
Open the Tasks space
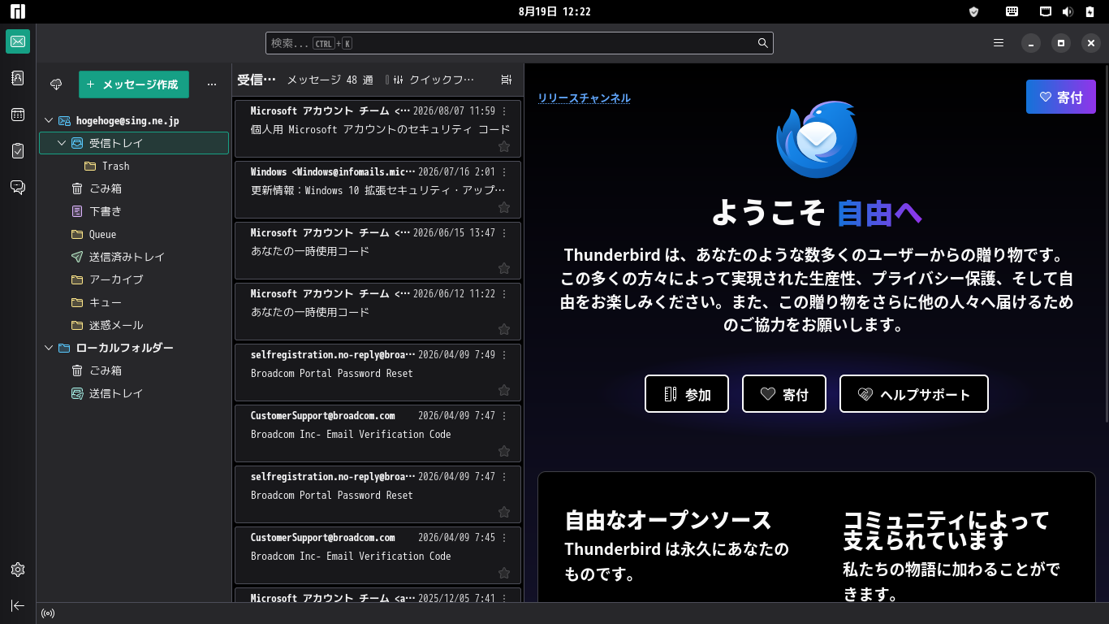click(18, 150)
